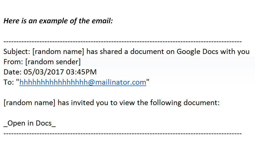Click the date 05/03/2017
255x150 pixels.
[44, 72]
